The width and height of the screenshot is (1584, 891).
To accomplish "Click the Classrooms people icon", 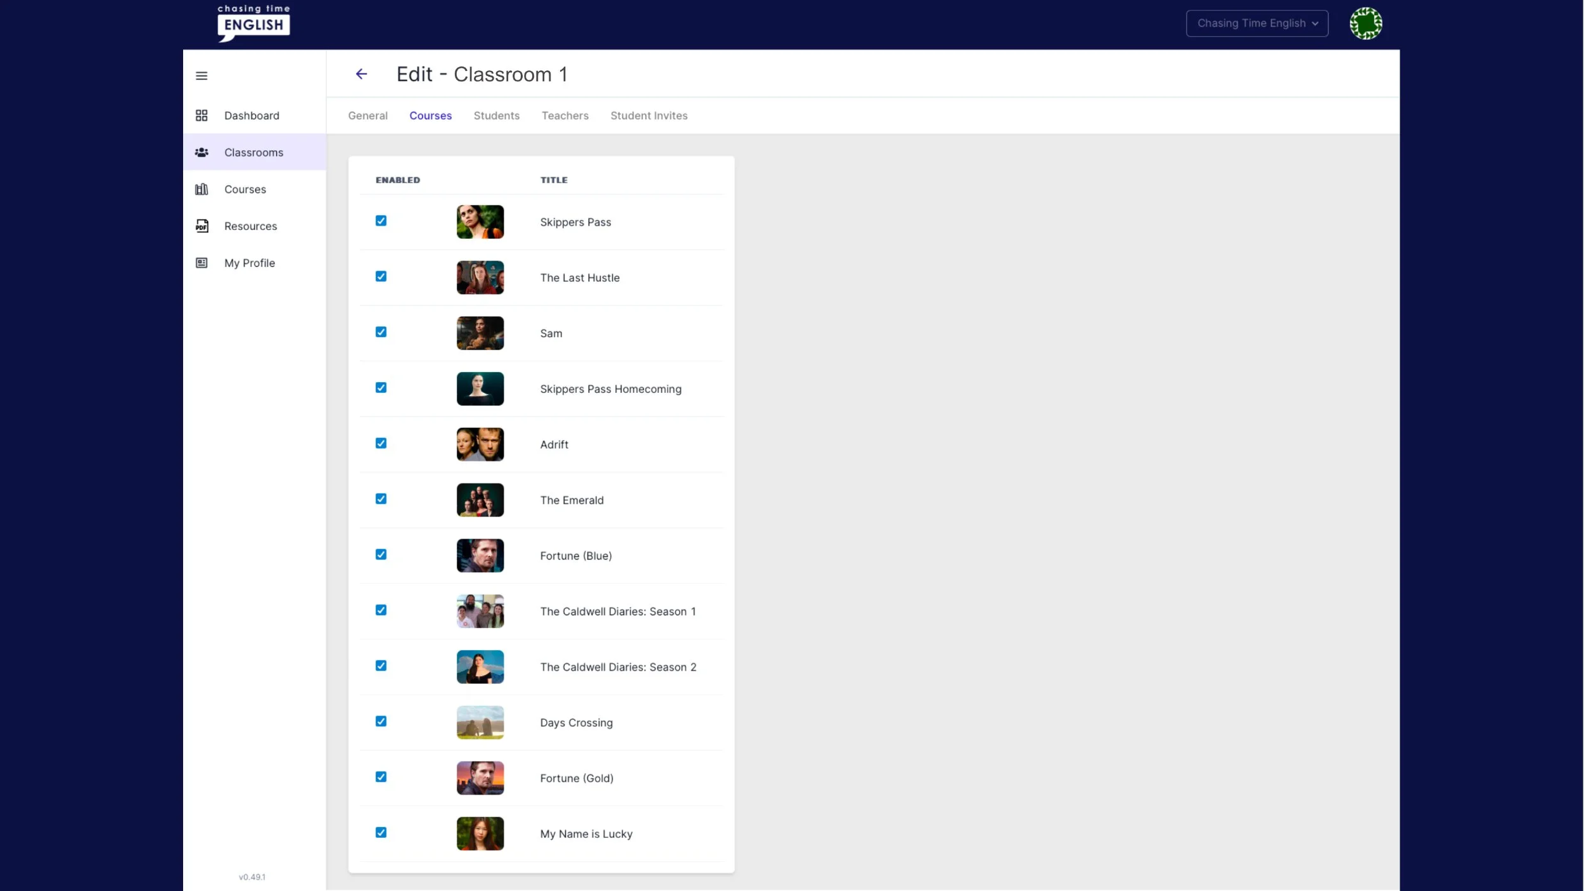I will pos(201,152).
